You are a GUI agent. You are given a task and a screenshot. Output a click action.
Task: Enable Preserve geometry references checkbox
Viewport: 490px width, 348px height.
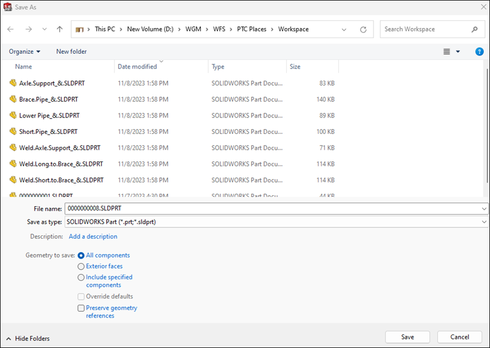click(x=81, y=308)
